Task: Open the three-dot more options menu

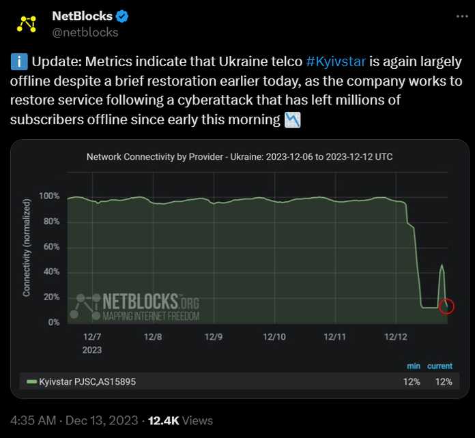Action: click(462, 16)
